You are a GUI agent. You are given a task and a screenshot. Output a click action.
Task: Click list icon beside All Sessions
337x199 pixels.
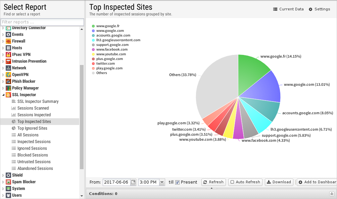pos(14,135)
